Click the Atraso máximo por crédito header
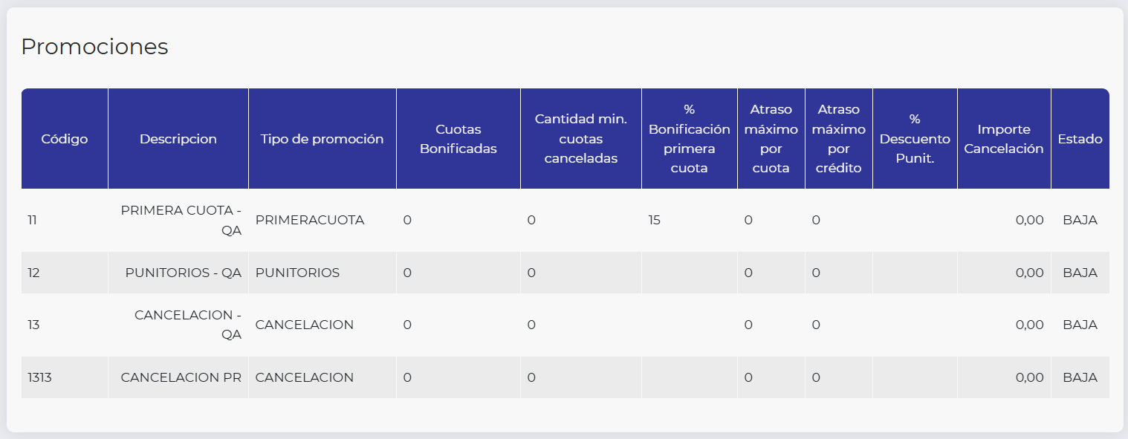The image size is (1128, 439). pos(838,139)
